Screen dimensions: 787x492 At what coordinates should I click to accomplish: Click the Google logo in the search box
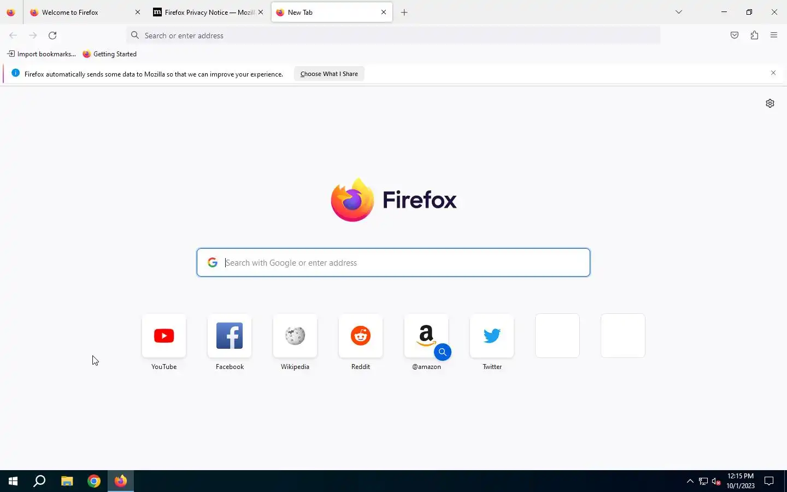[x=213, y=262]
